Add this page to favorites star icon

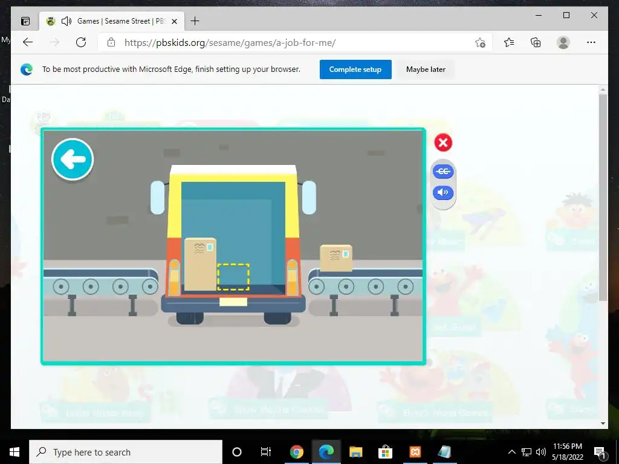click(x=480, y=42)
